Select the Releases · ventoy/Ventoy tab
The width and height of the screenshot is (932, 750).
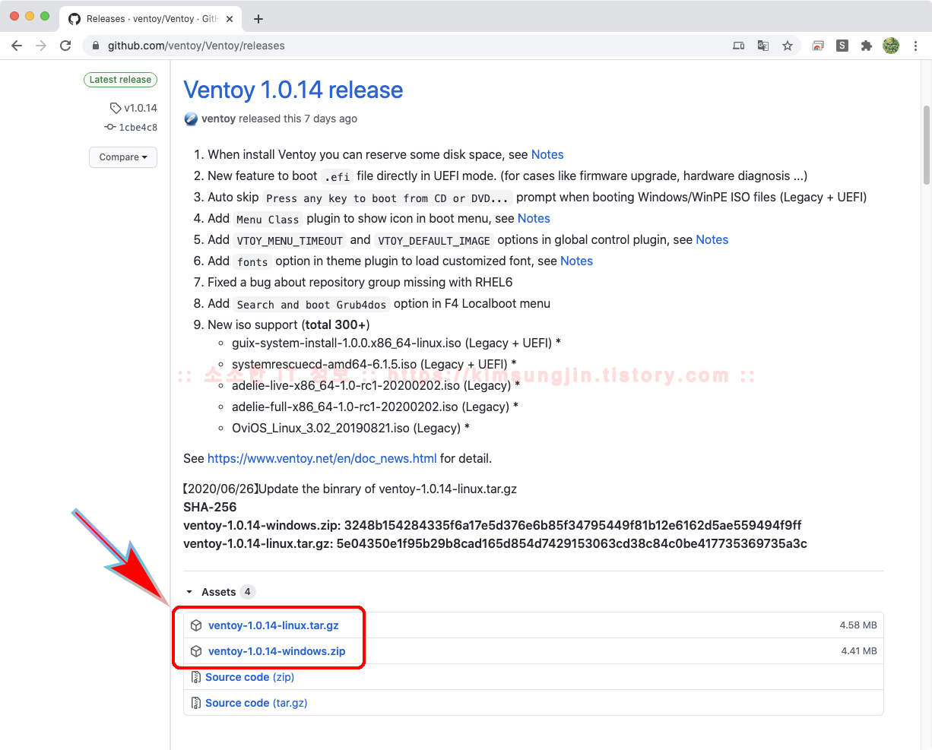(152, 19)
